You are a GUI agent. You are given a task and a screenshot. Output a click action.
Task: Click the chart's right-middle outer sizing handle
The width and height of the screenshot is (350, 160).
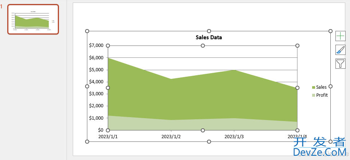point(331,86)
